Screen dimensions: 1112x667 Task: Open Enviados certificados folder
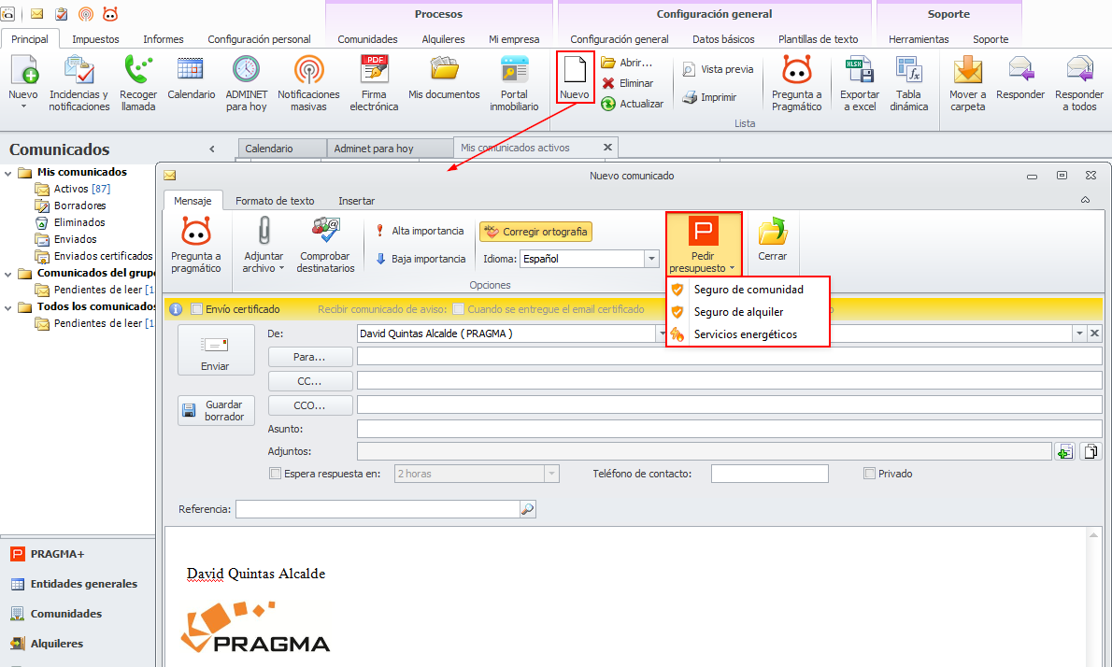tap(94, 256)
